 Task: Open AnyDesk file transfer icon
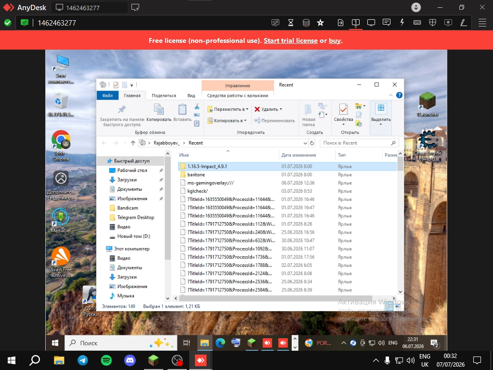(x=340, y=23)
